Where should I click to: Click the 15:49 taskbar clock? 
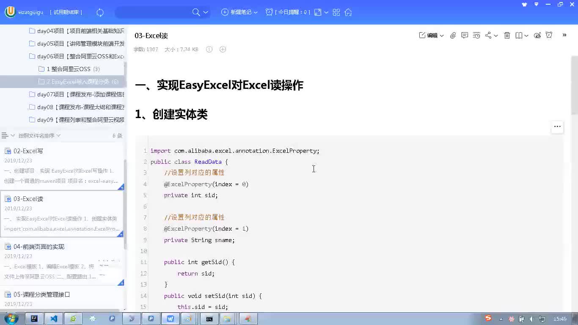[560, 319]
